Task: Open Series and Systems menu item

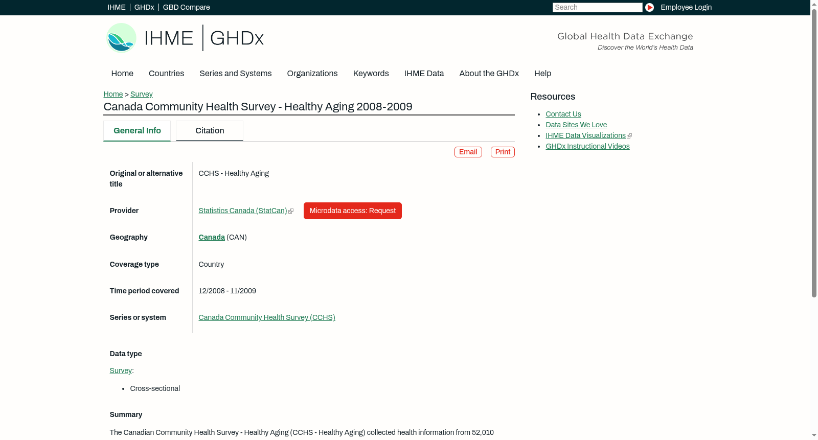Action: [x=236, y=74]
